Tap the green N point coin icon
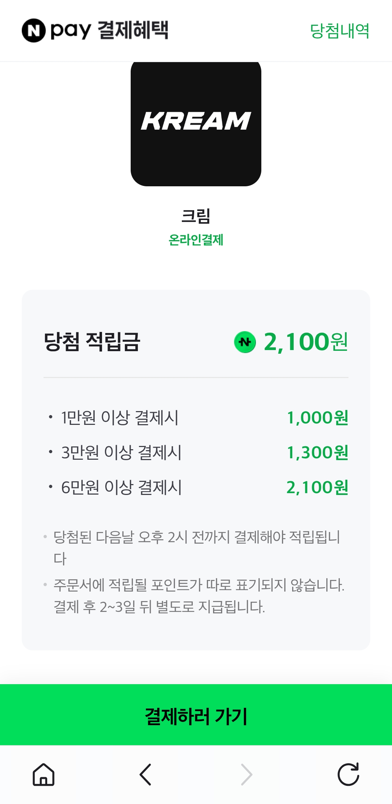The image size is (392, 804). coord(245,342)
